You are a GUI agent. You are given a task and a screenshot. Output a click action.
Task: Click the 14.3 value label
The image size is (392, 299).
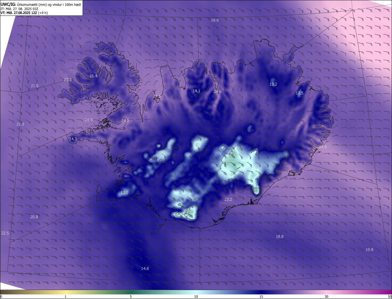73,139
